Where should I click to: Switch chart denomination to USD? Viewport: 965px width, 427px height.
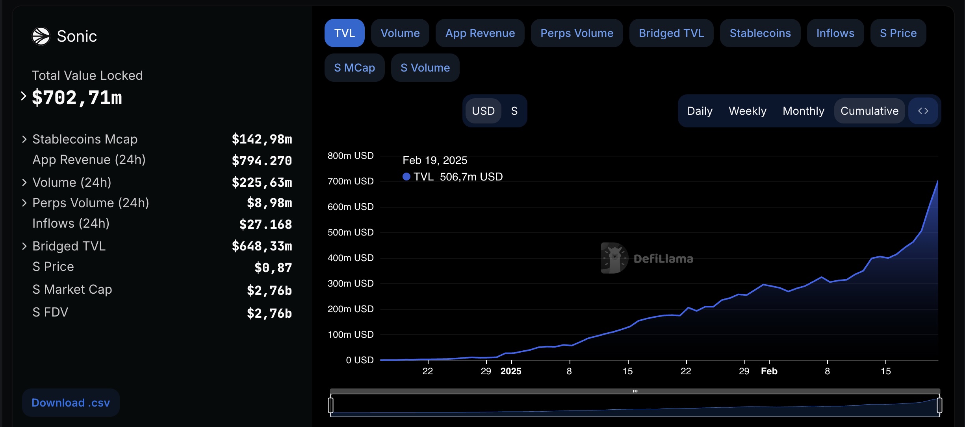click(x=483, y=111)
